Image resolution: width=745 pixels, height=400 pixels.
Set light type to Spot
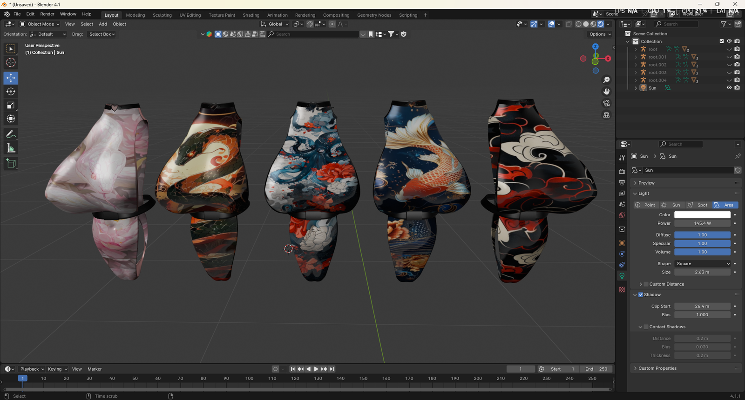[698, 205]
